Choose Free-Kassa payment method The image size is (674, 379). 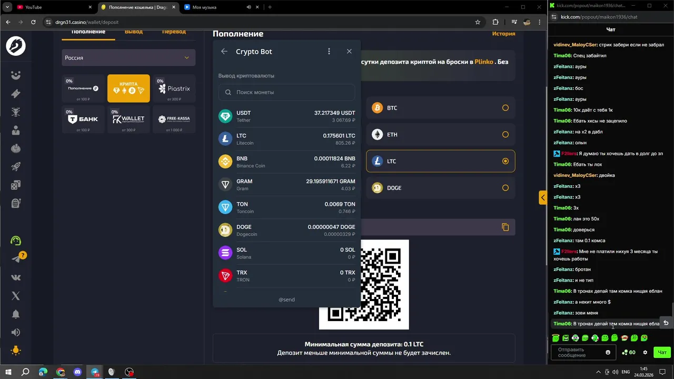click(x=174, y=119)
